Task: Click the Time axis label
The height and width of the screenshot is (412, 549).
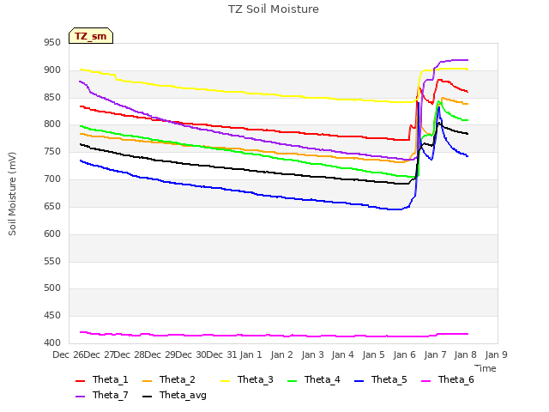Action: click(x=486, y=368)
